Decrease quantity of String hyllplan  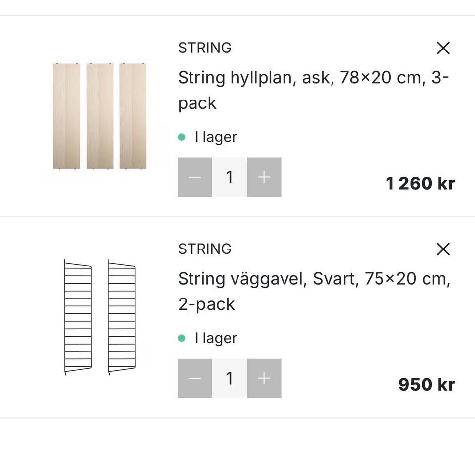[x=195, y=177]
